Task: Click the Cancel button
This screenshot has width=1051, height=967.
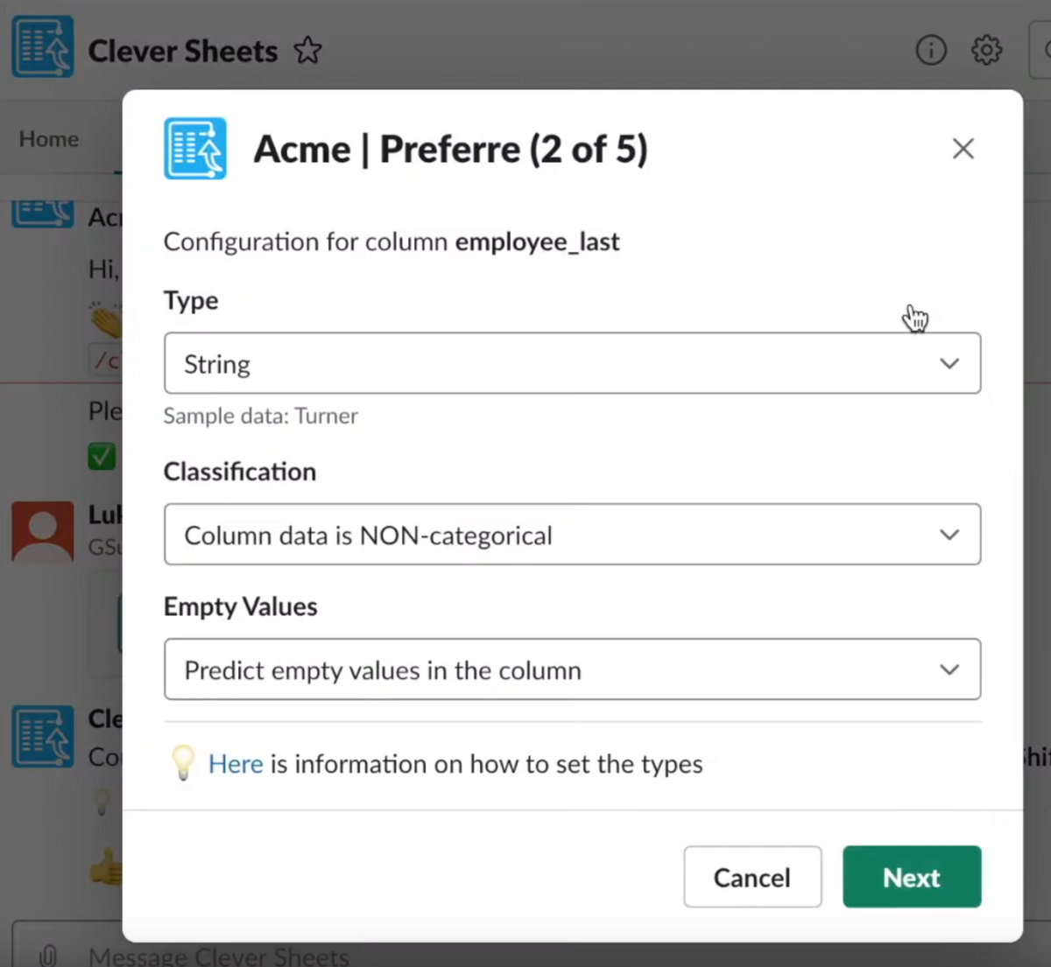Action: pyautogui.click(x=752, y=877)
